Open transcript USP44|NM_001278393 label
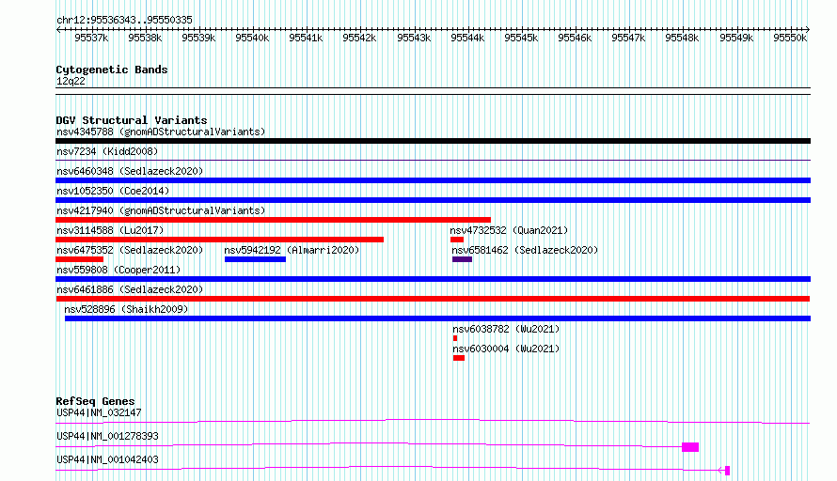Screen dimensions: 837x481 [x=107, y=436]
